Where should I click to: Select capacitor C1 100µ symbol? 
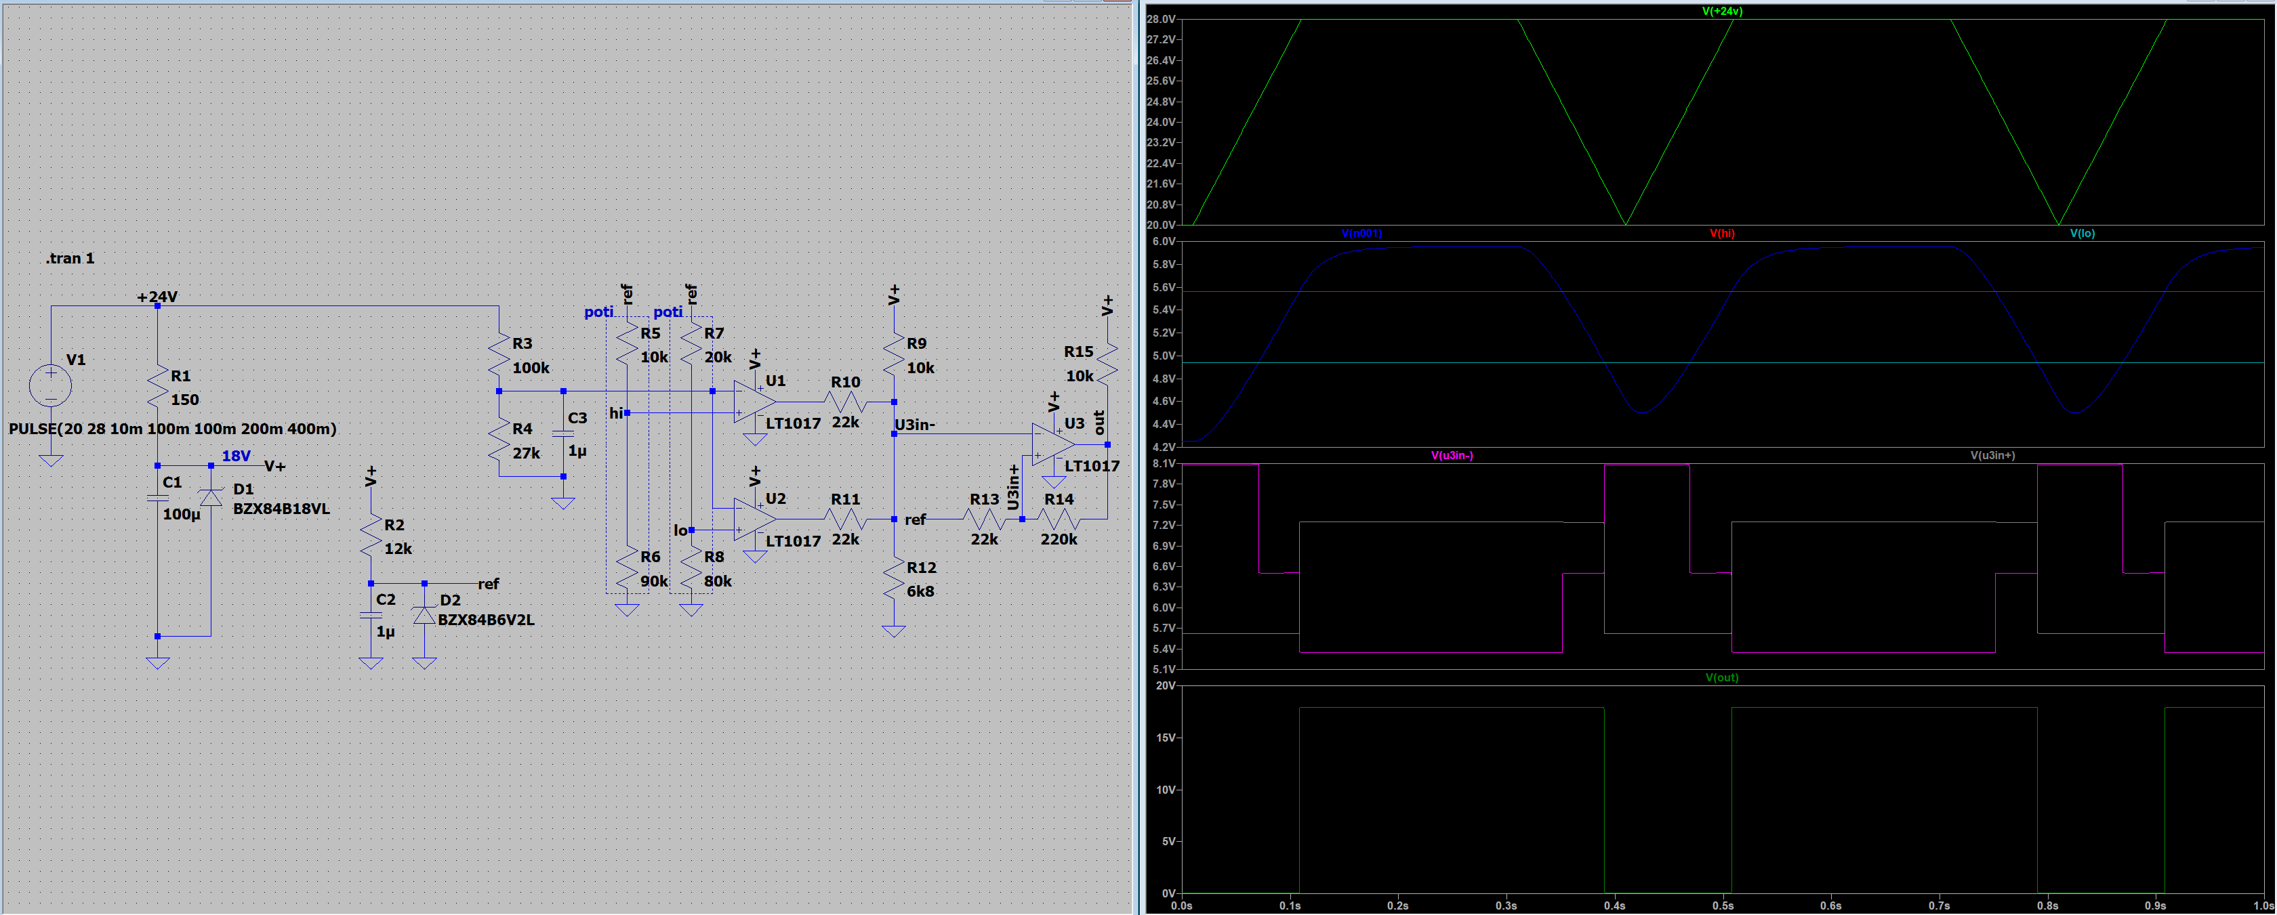point(157,498)
